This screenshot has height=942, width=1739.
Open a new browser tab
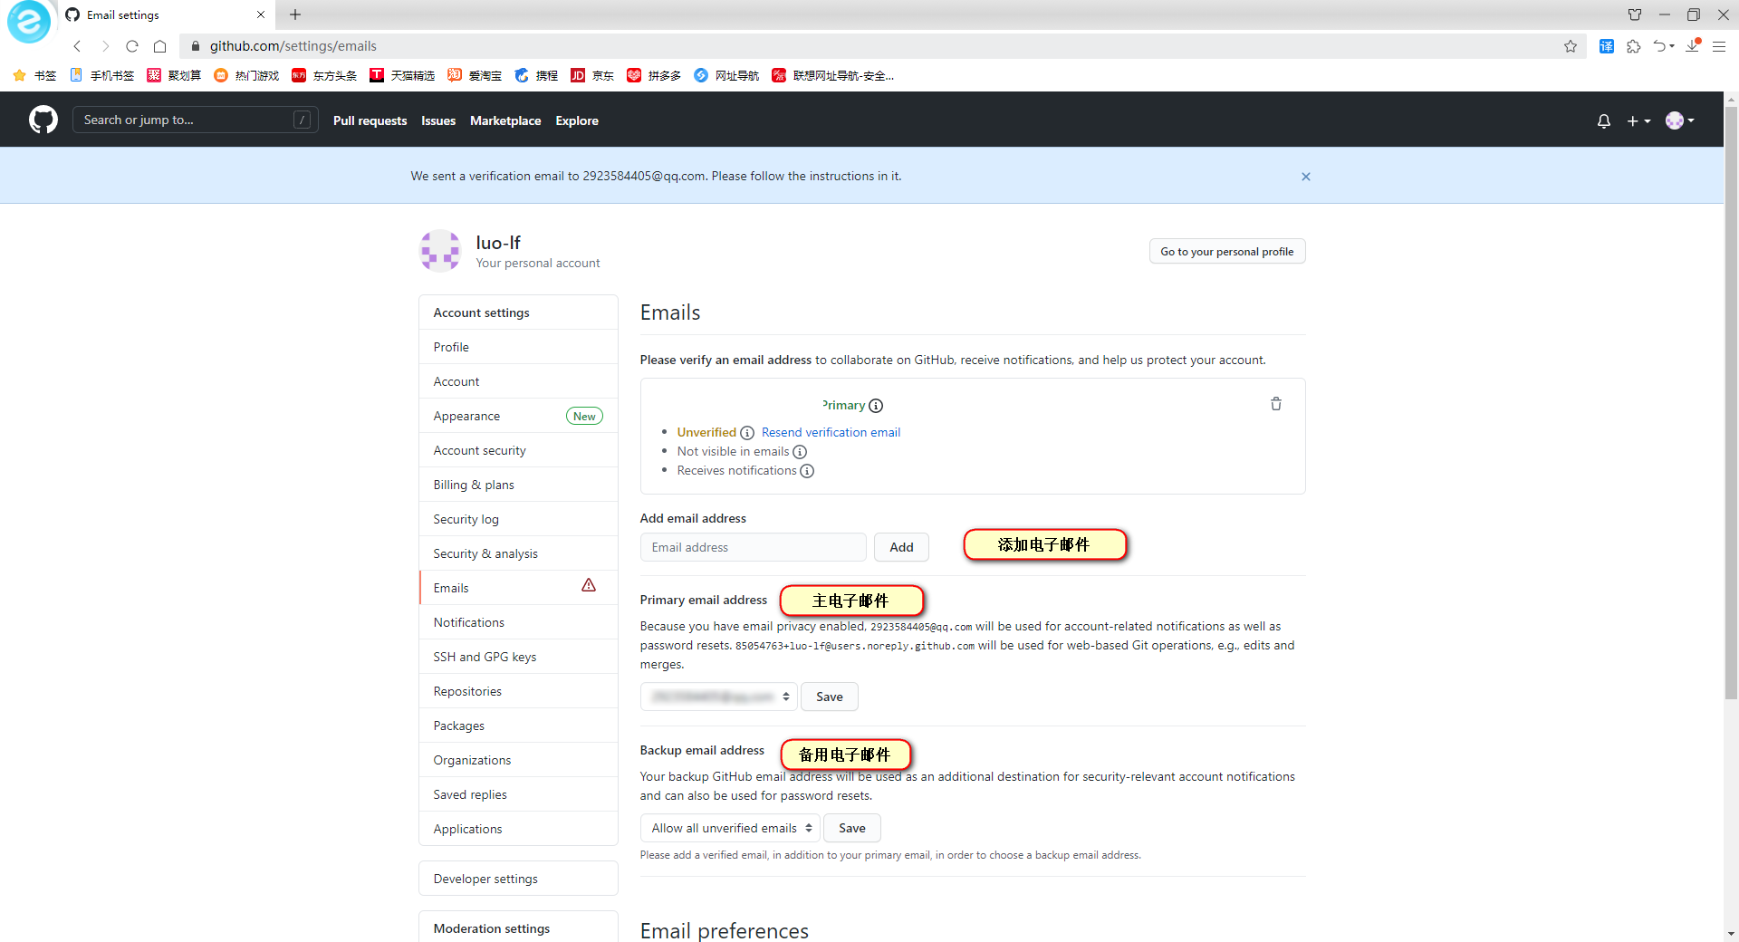pyautogui.click(x=295, y=14)
